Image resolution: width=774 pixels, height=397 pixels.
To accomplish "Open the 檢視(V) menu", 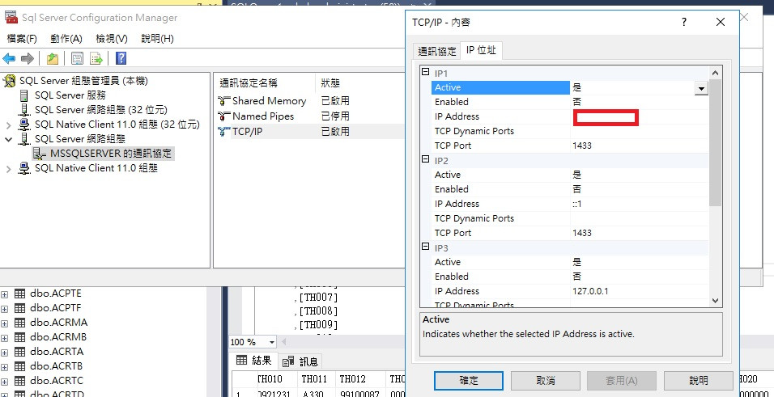I will click(x=112, y=39).
